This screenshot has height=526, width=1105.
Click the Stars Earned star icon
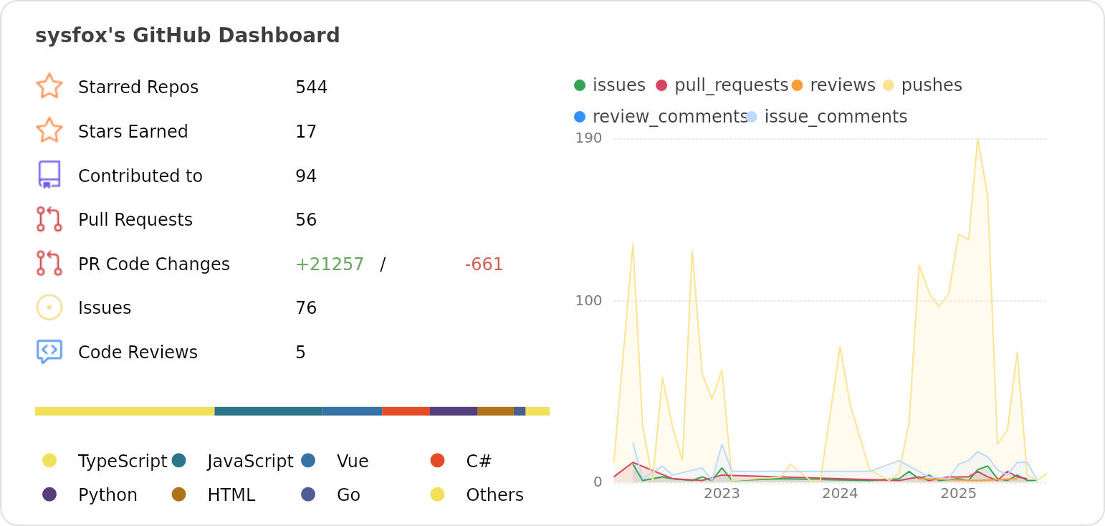tap(49, 131)
